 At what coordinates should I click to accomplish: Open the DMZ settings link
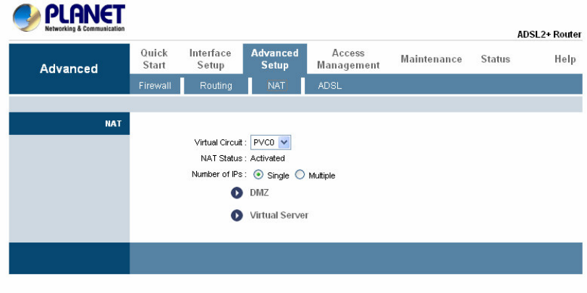259,193
